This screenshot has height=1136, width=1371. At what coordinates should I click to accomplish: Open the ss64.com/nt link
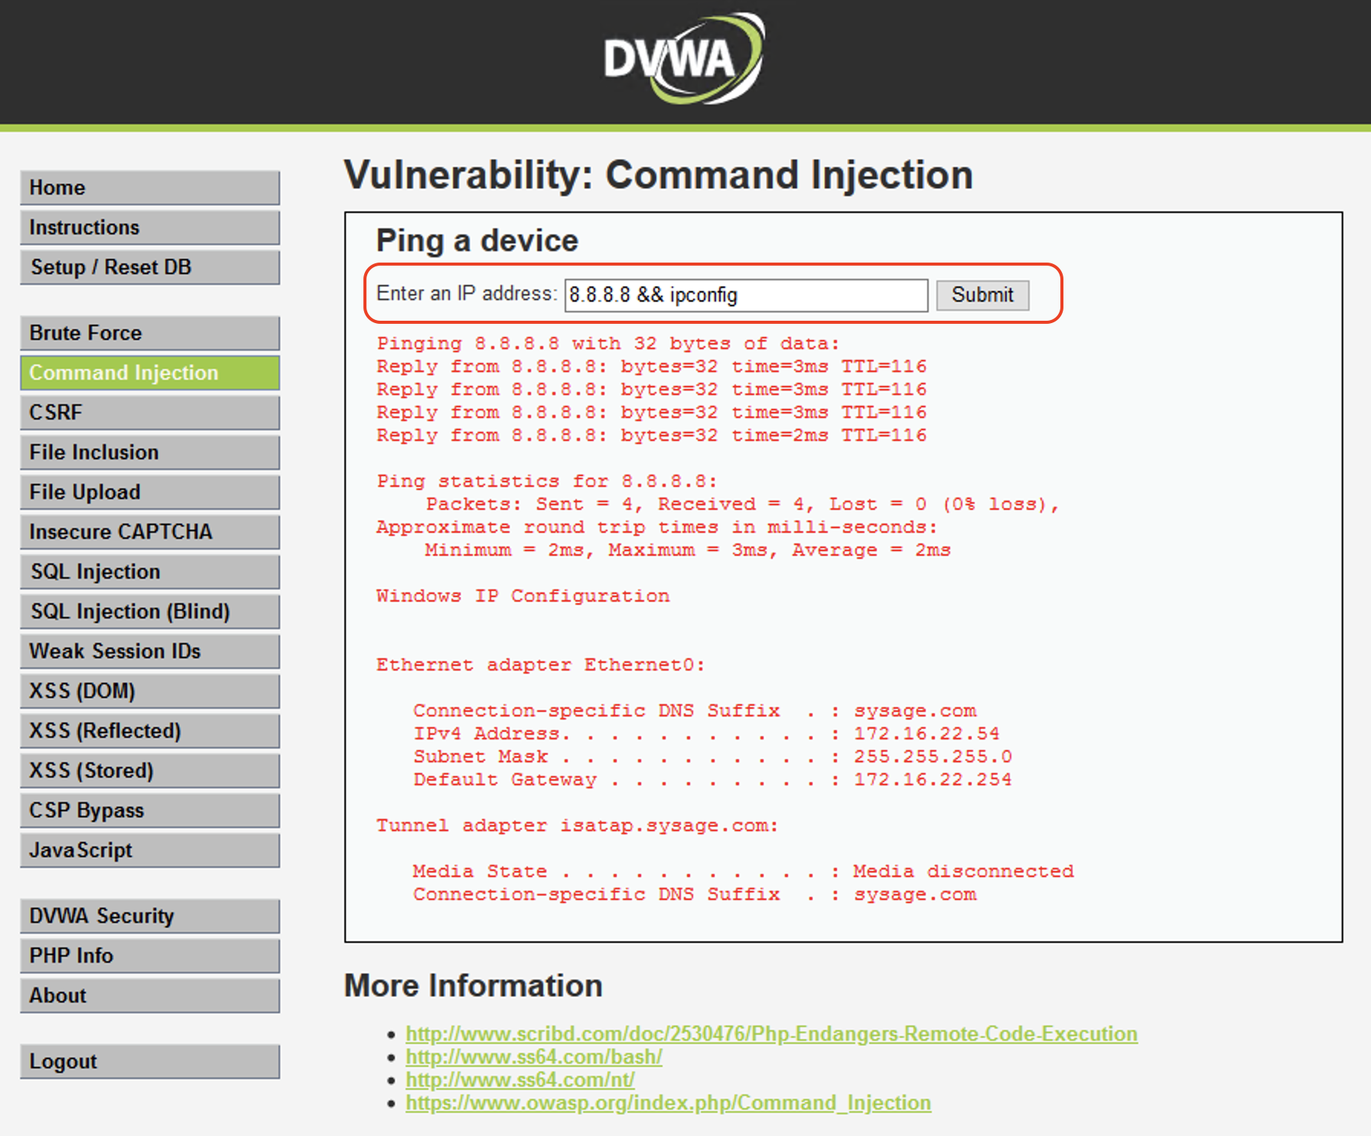coord(520,1079)
